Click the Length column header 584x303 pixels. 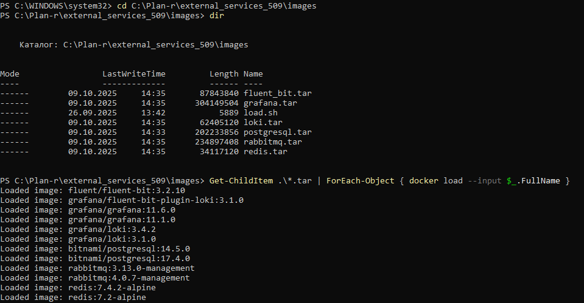(223, 74)
